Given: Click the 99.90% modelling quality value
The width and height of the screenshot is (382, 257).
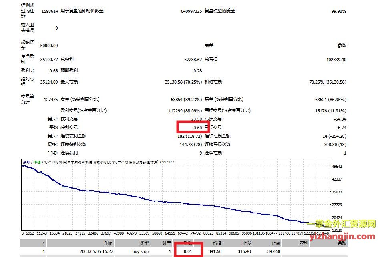Looking at the screenshot, I should coord(339,11).
